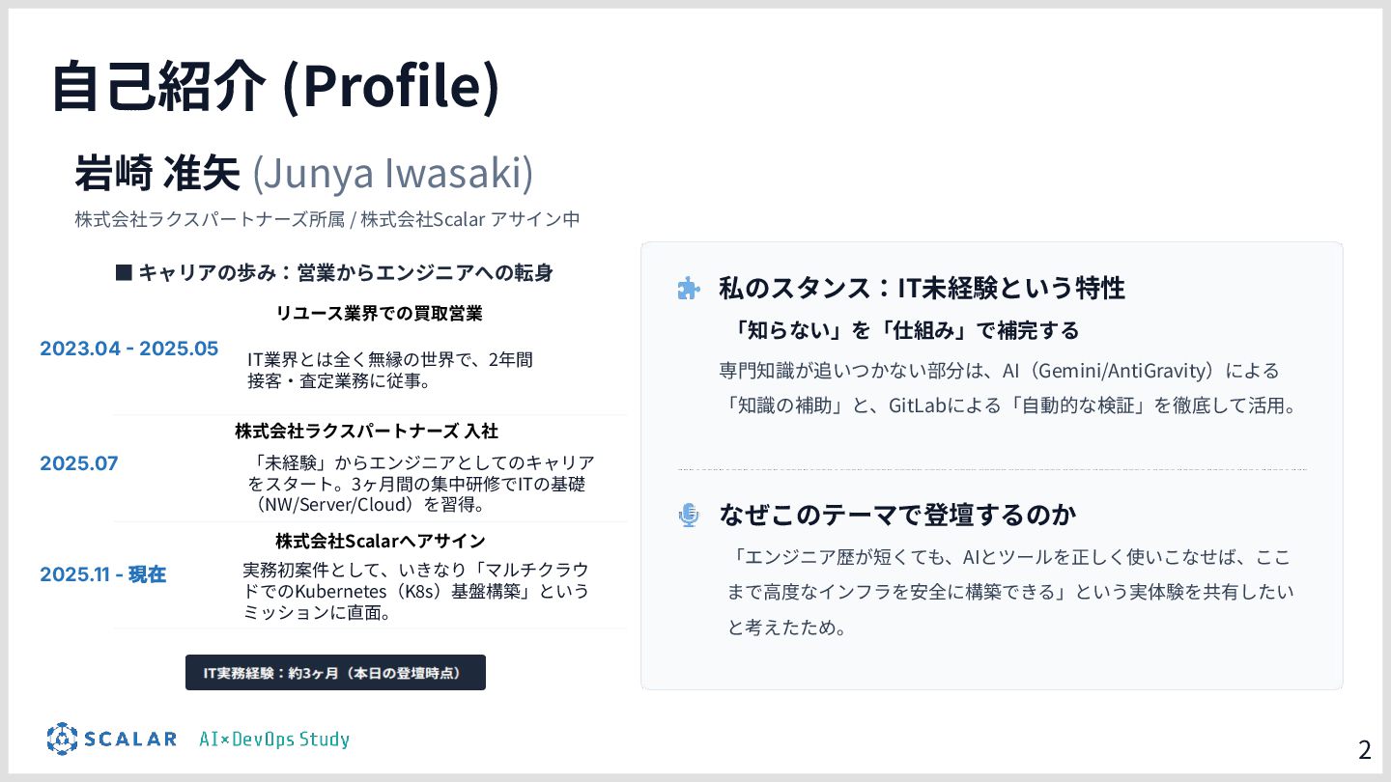The width and height of the screenshot is (1391, 782).
Task: Select the slide title 自己紹介 (Profile)
Action: pyautogui.click(x=275, y=85)
